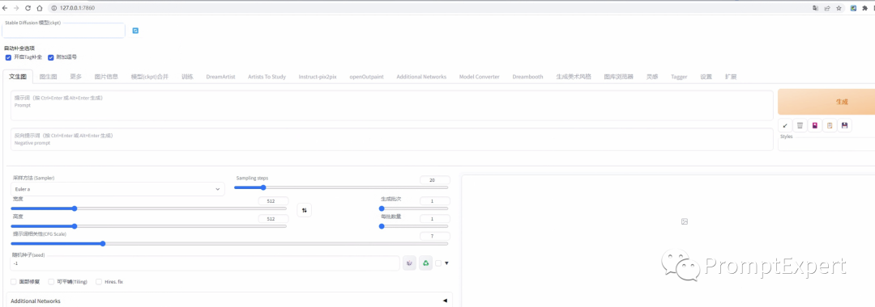Open the 扩展 tab

(x=731, y=77)
